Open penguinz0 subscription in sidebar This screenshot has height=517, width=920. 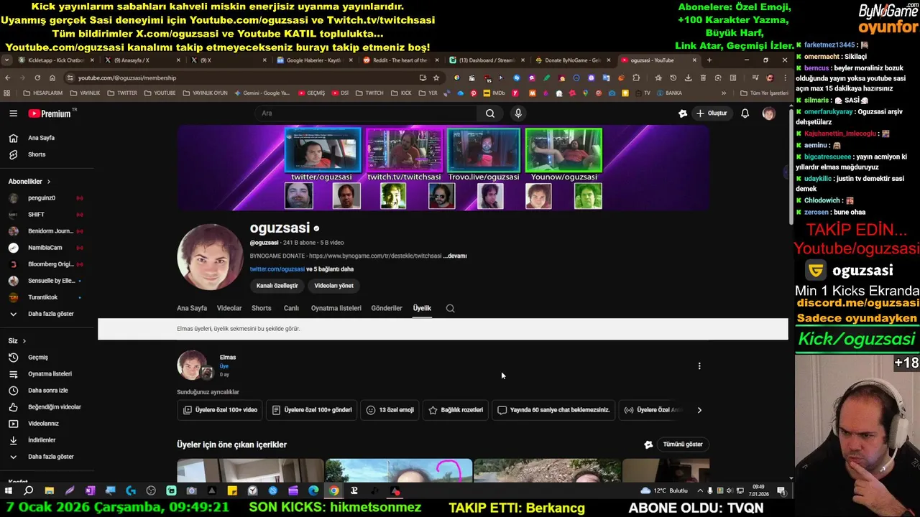click(x=42, y=198)
